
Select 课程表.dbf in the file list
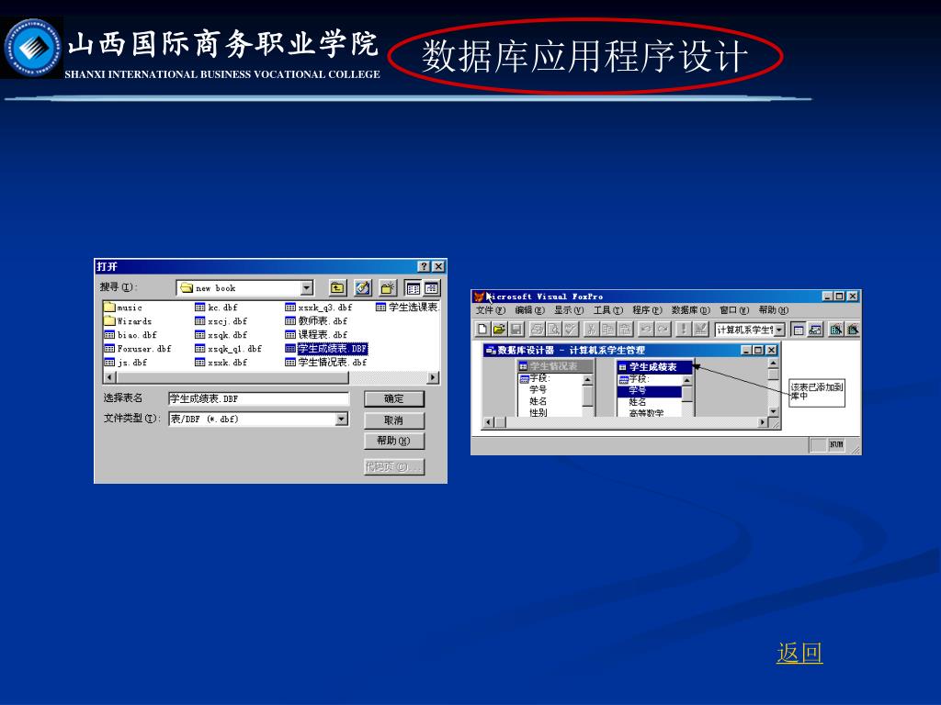(x=316, y=335)
